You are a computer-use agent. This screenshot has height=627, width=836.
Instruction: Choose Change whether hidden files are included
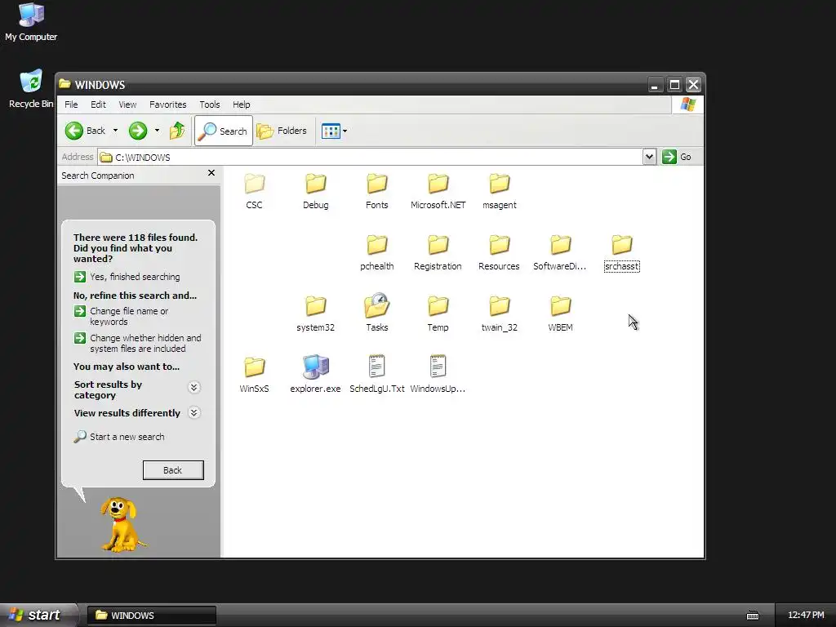(x=137, y=343)
